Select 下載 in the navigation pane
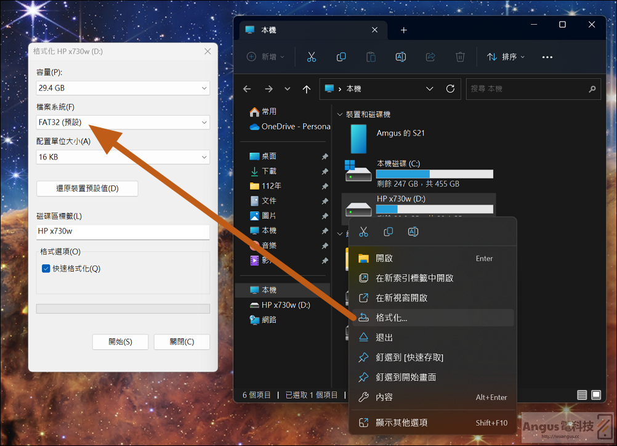Image resolution: width=617 pixels, height=446 pixels. click(x=269, y=171)
